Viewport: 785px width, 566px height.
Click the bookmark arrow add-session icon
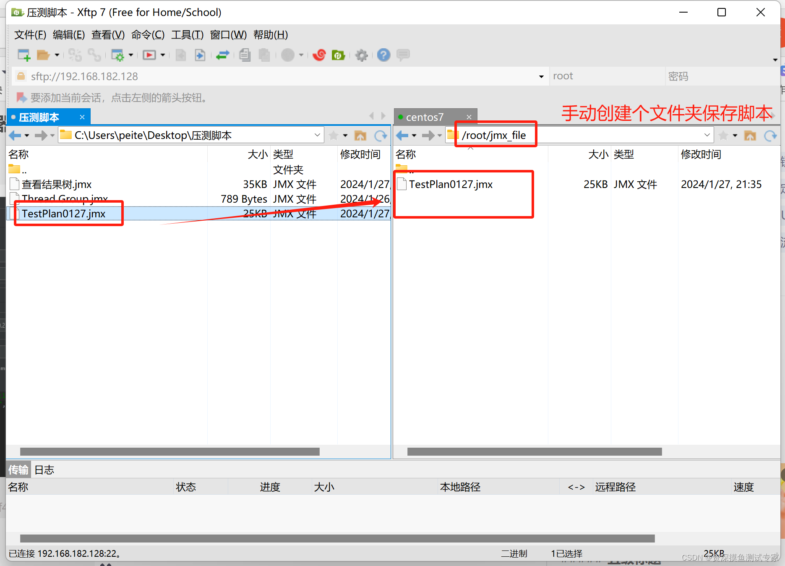pos(21,98)
